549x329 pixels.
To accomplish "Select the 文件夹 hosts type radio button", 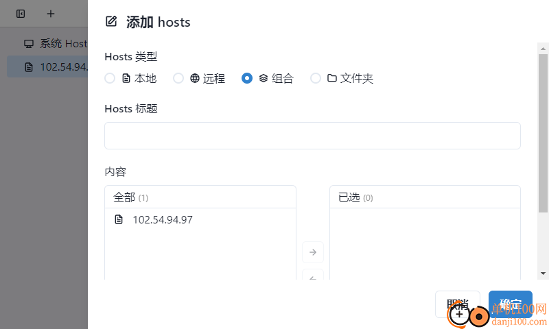I will point(316,78).
